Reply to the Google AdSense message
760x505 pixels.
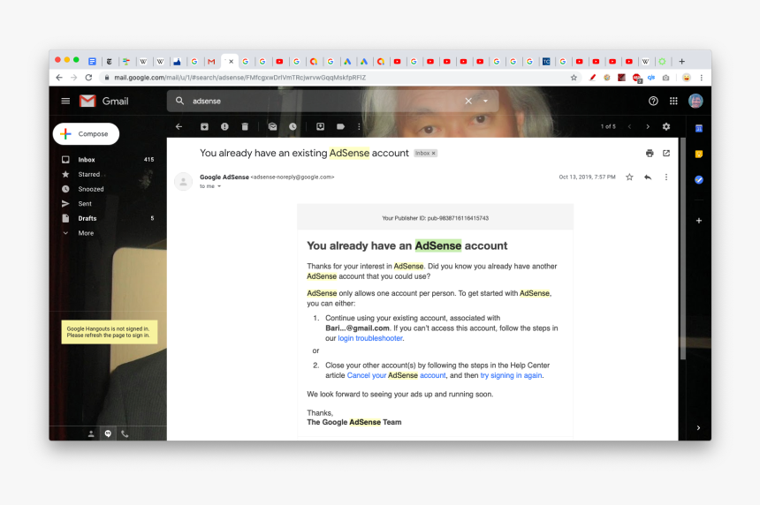coord(648,177)
